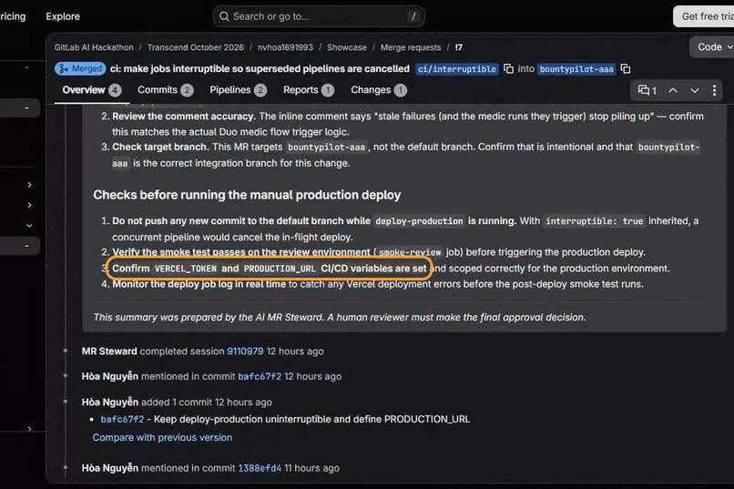Open the Reports tab
Screen dimensions: 734x489
[x=309, y=90]
